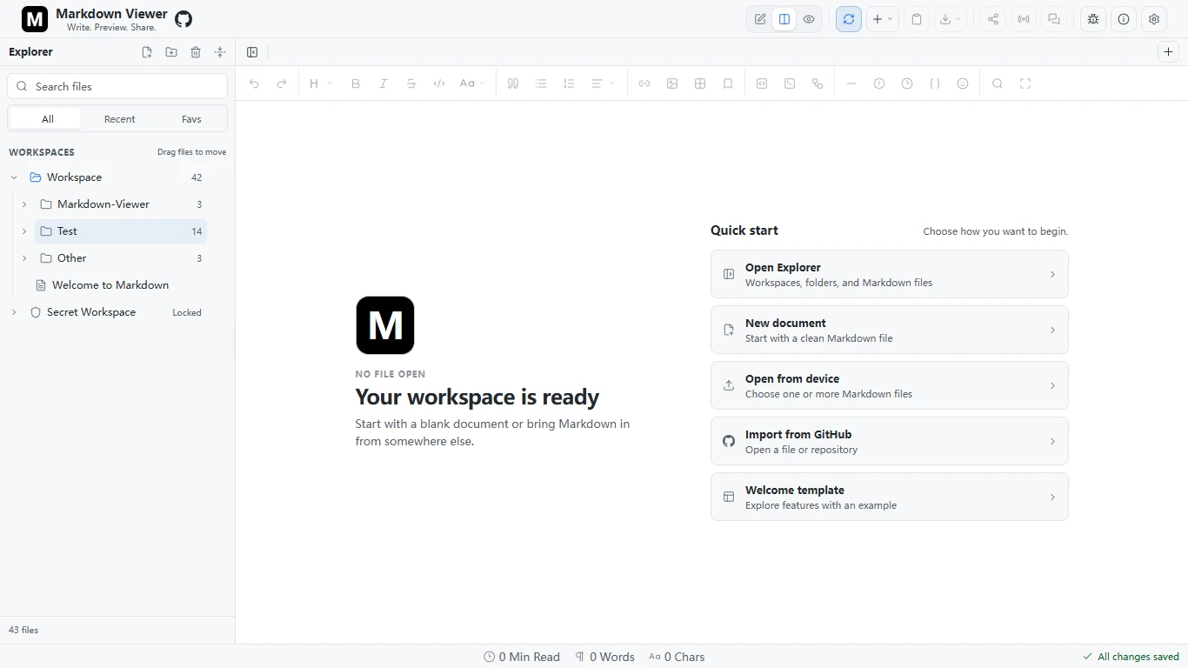Open search with the magnifier toolbar icon
Screen dimensions: 1188x668
[998, 83]
